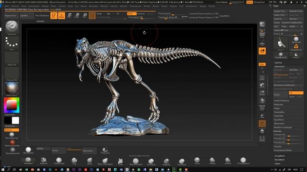Expand the ArrayMesh section
This screenshot has width=307, height=172.
(x=280, y=156)
